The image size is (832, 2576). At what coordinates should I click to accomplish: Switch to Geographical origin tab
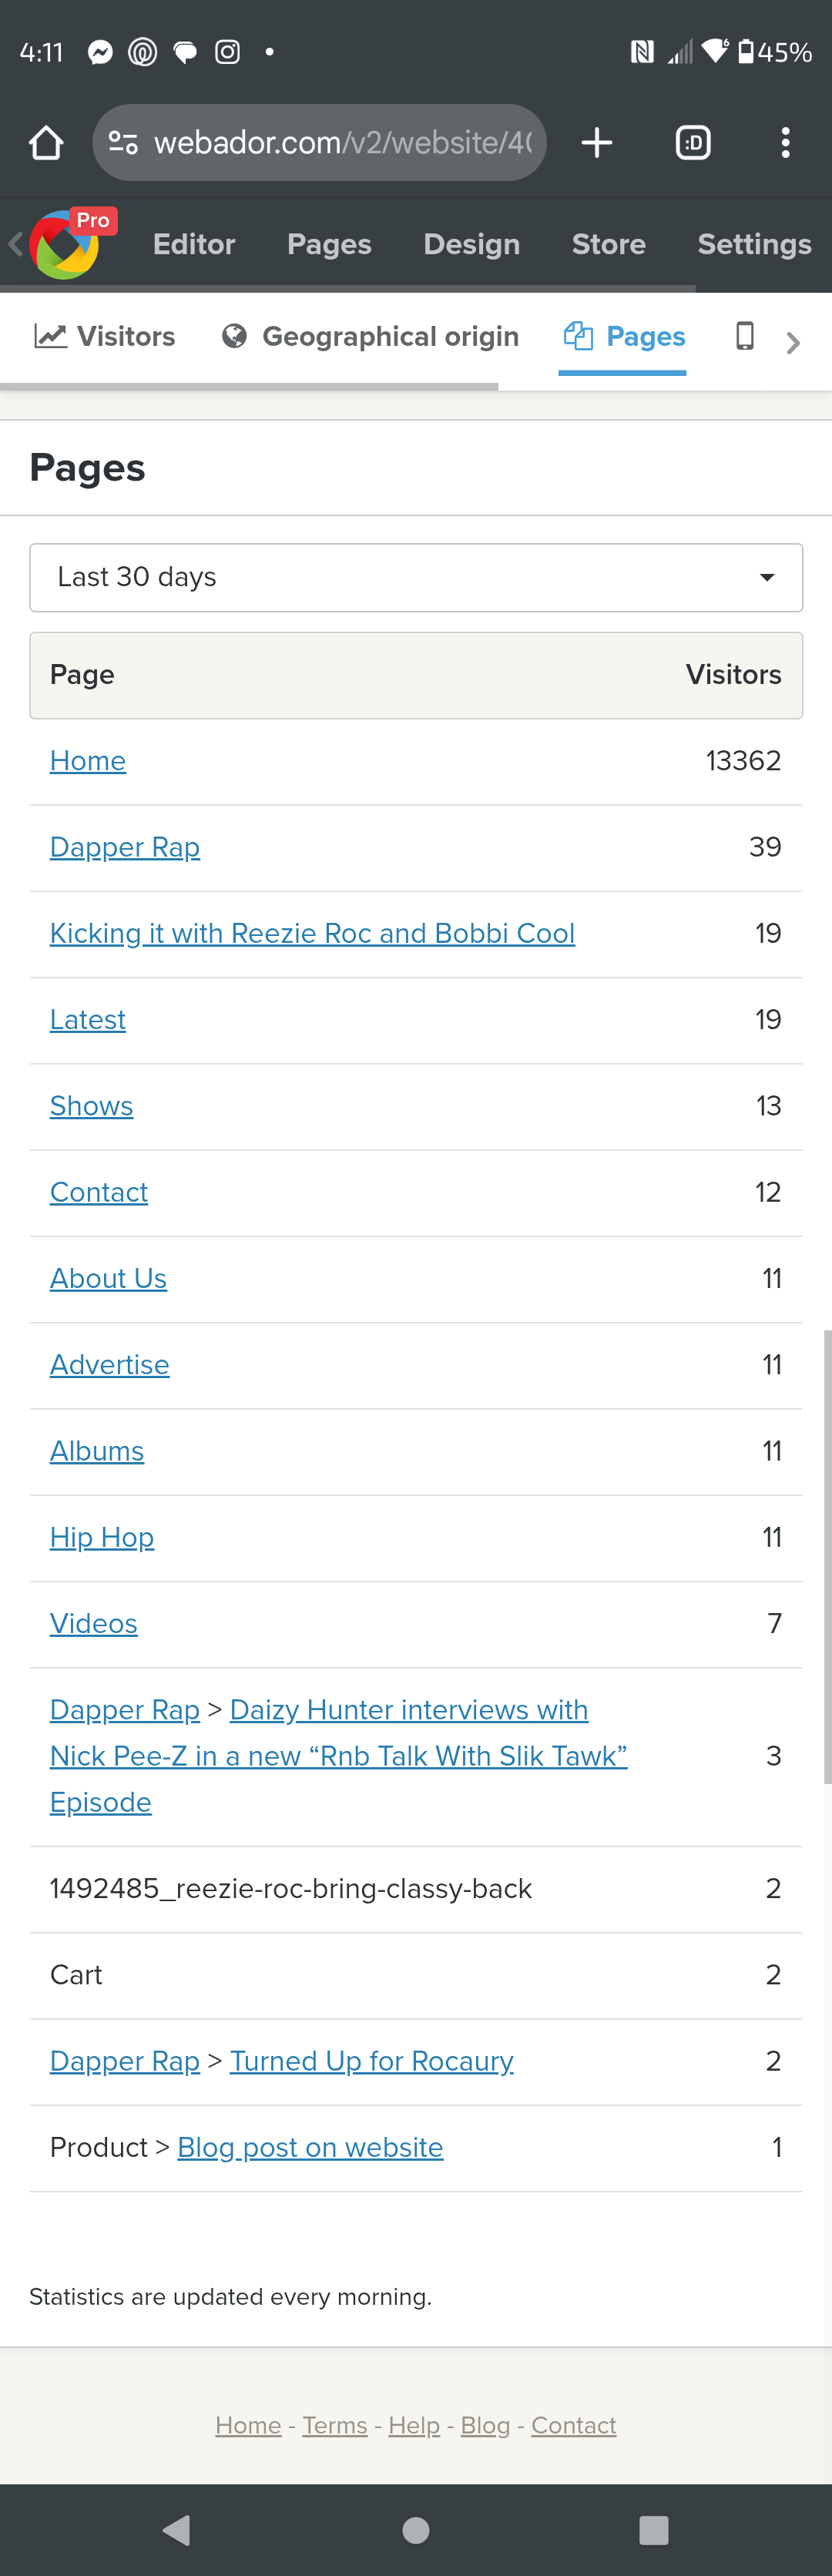371,336
